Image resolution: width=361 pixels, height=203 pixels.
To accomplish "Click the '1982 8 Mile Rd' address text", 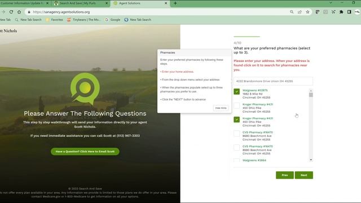I will pos(252,94).
